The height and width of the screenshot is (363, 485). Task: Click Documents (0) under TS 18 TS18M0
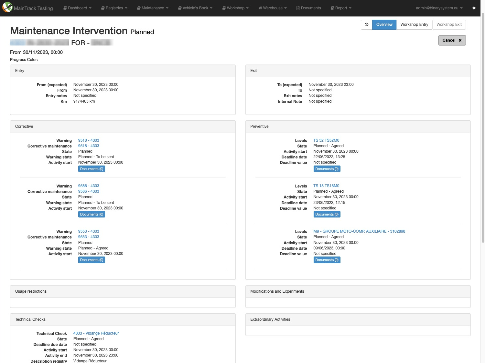pyautogui.click(x=327, y=214)
